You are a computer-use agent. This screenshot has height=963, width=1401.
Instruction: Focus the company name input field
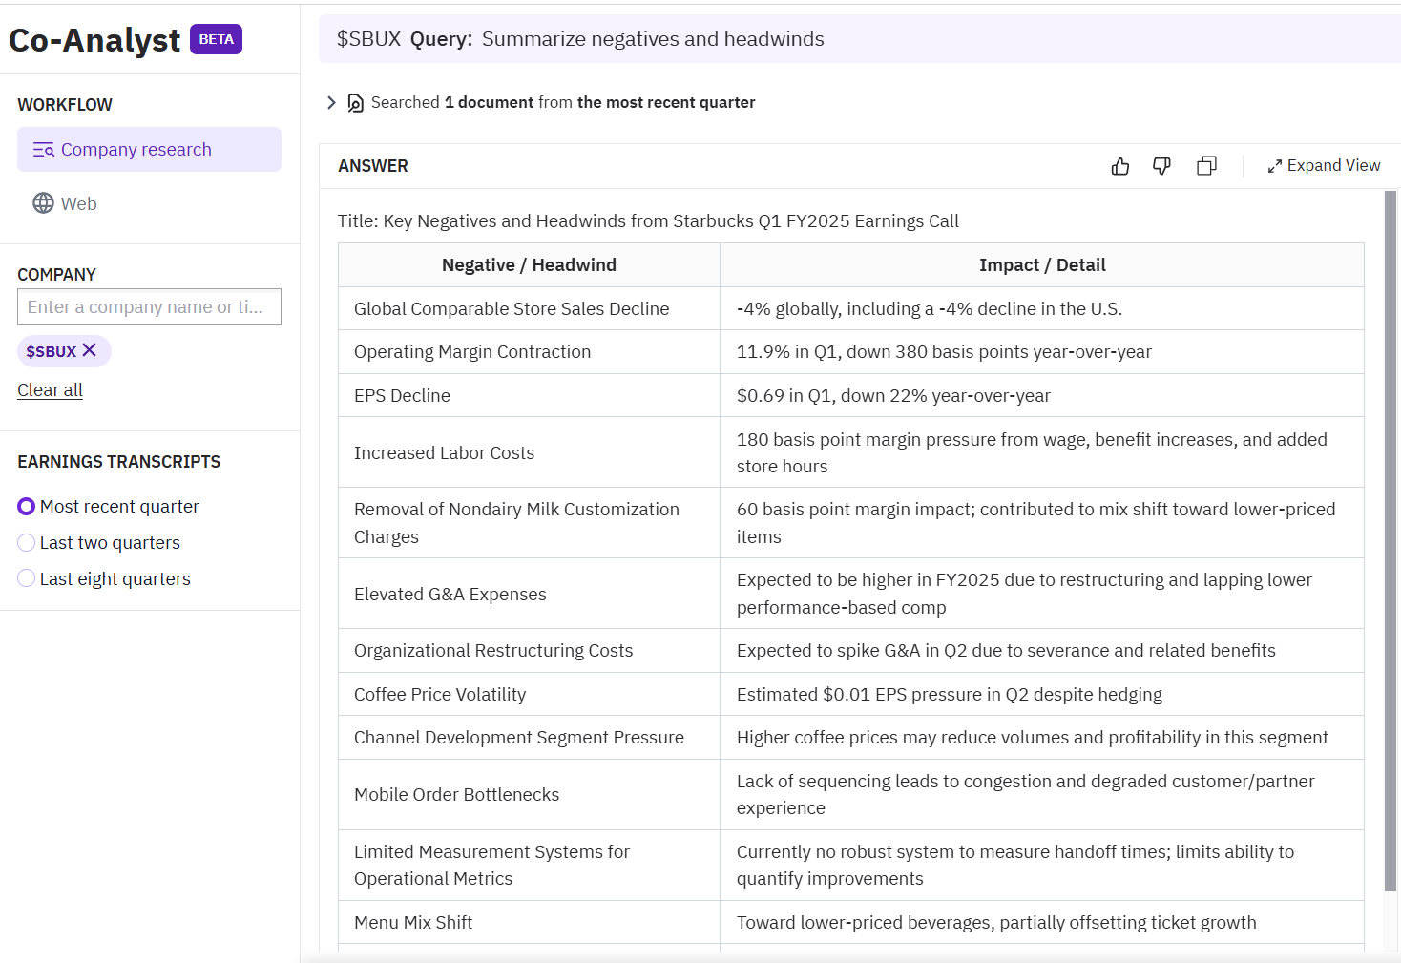pos(149,307)
